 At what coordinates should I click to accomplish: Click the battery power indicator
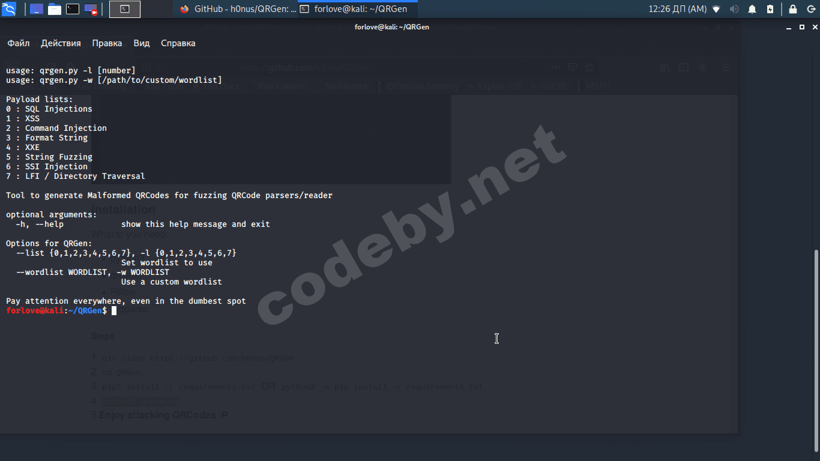click(x=770, y=9)
